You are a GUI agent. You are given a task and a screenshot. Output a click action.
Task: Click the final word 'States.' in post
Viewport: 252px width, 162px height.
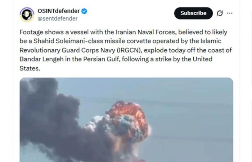[x=30, y=68]
